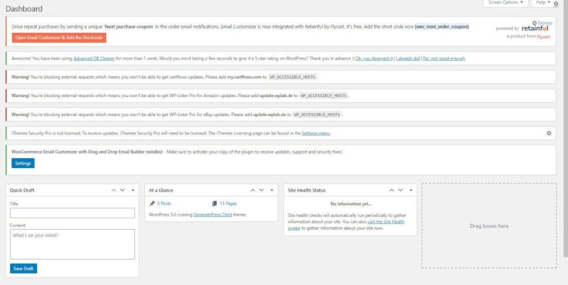Dismiss the Retainful coupon notice
Viewport: 568px width, 285px height.
point(542,23)
